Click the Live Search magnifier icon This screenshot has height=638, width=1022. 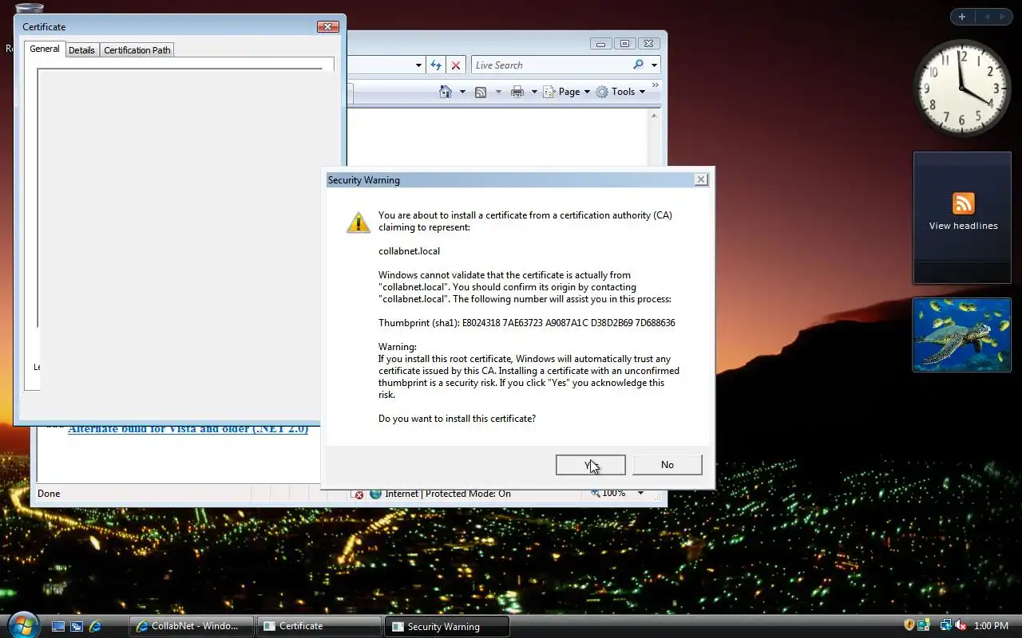(638, 65)
